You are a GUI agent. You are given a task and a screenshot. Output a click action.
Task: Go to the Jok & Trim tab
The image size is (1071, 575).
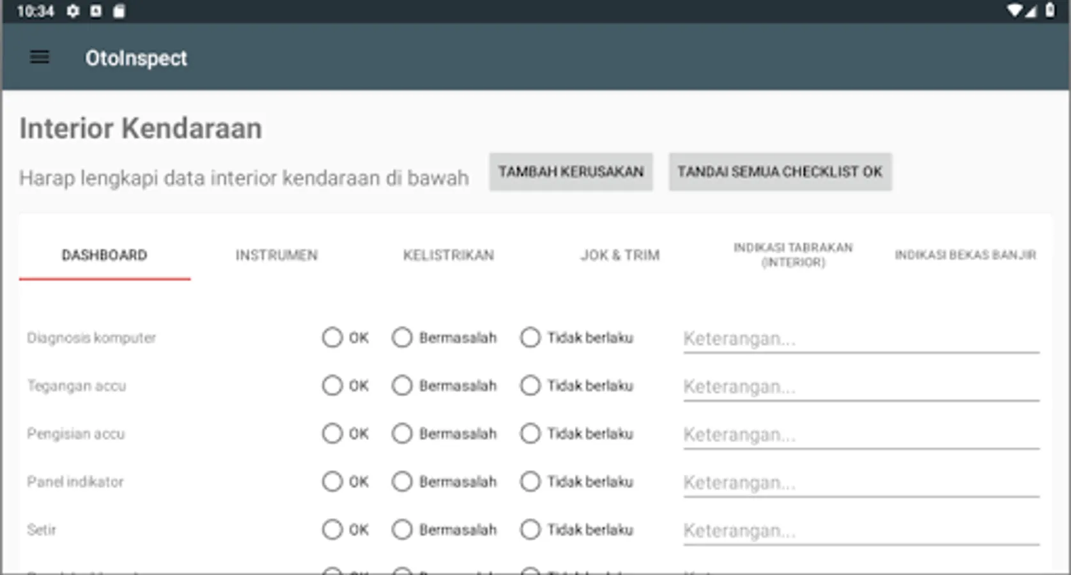click(620, 255)
